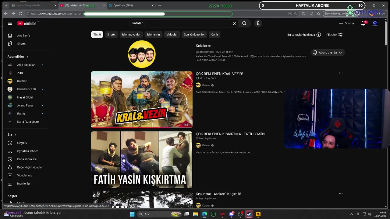Select the Shorts filter chip

coord(111,34)
